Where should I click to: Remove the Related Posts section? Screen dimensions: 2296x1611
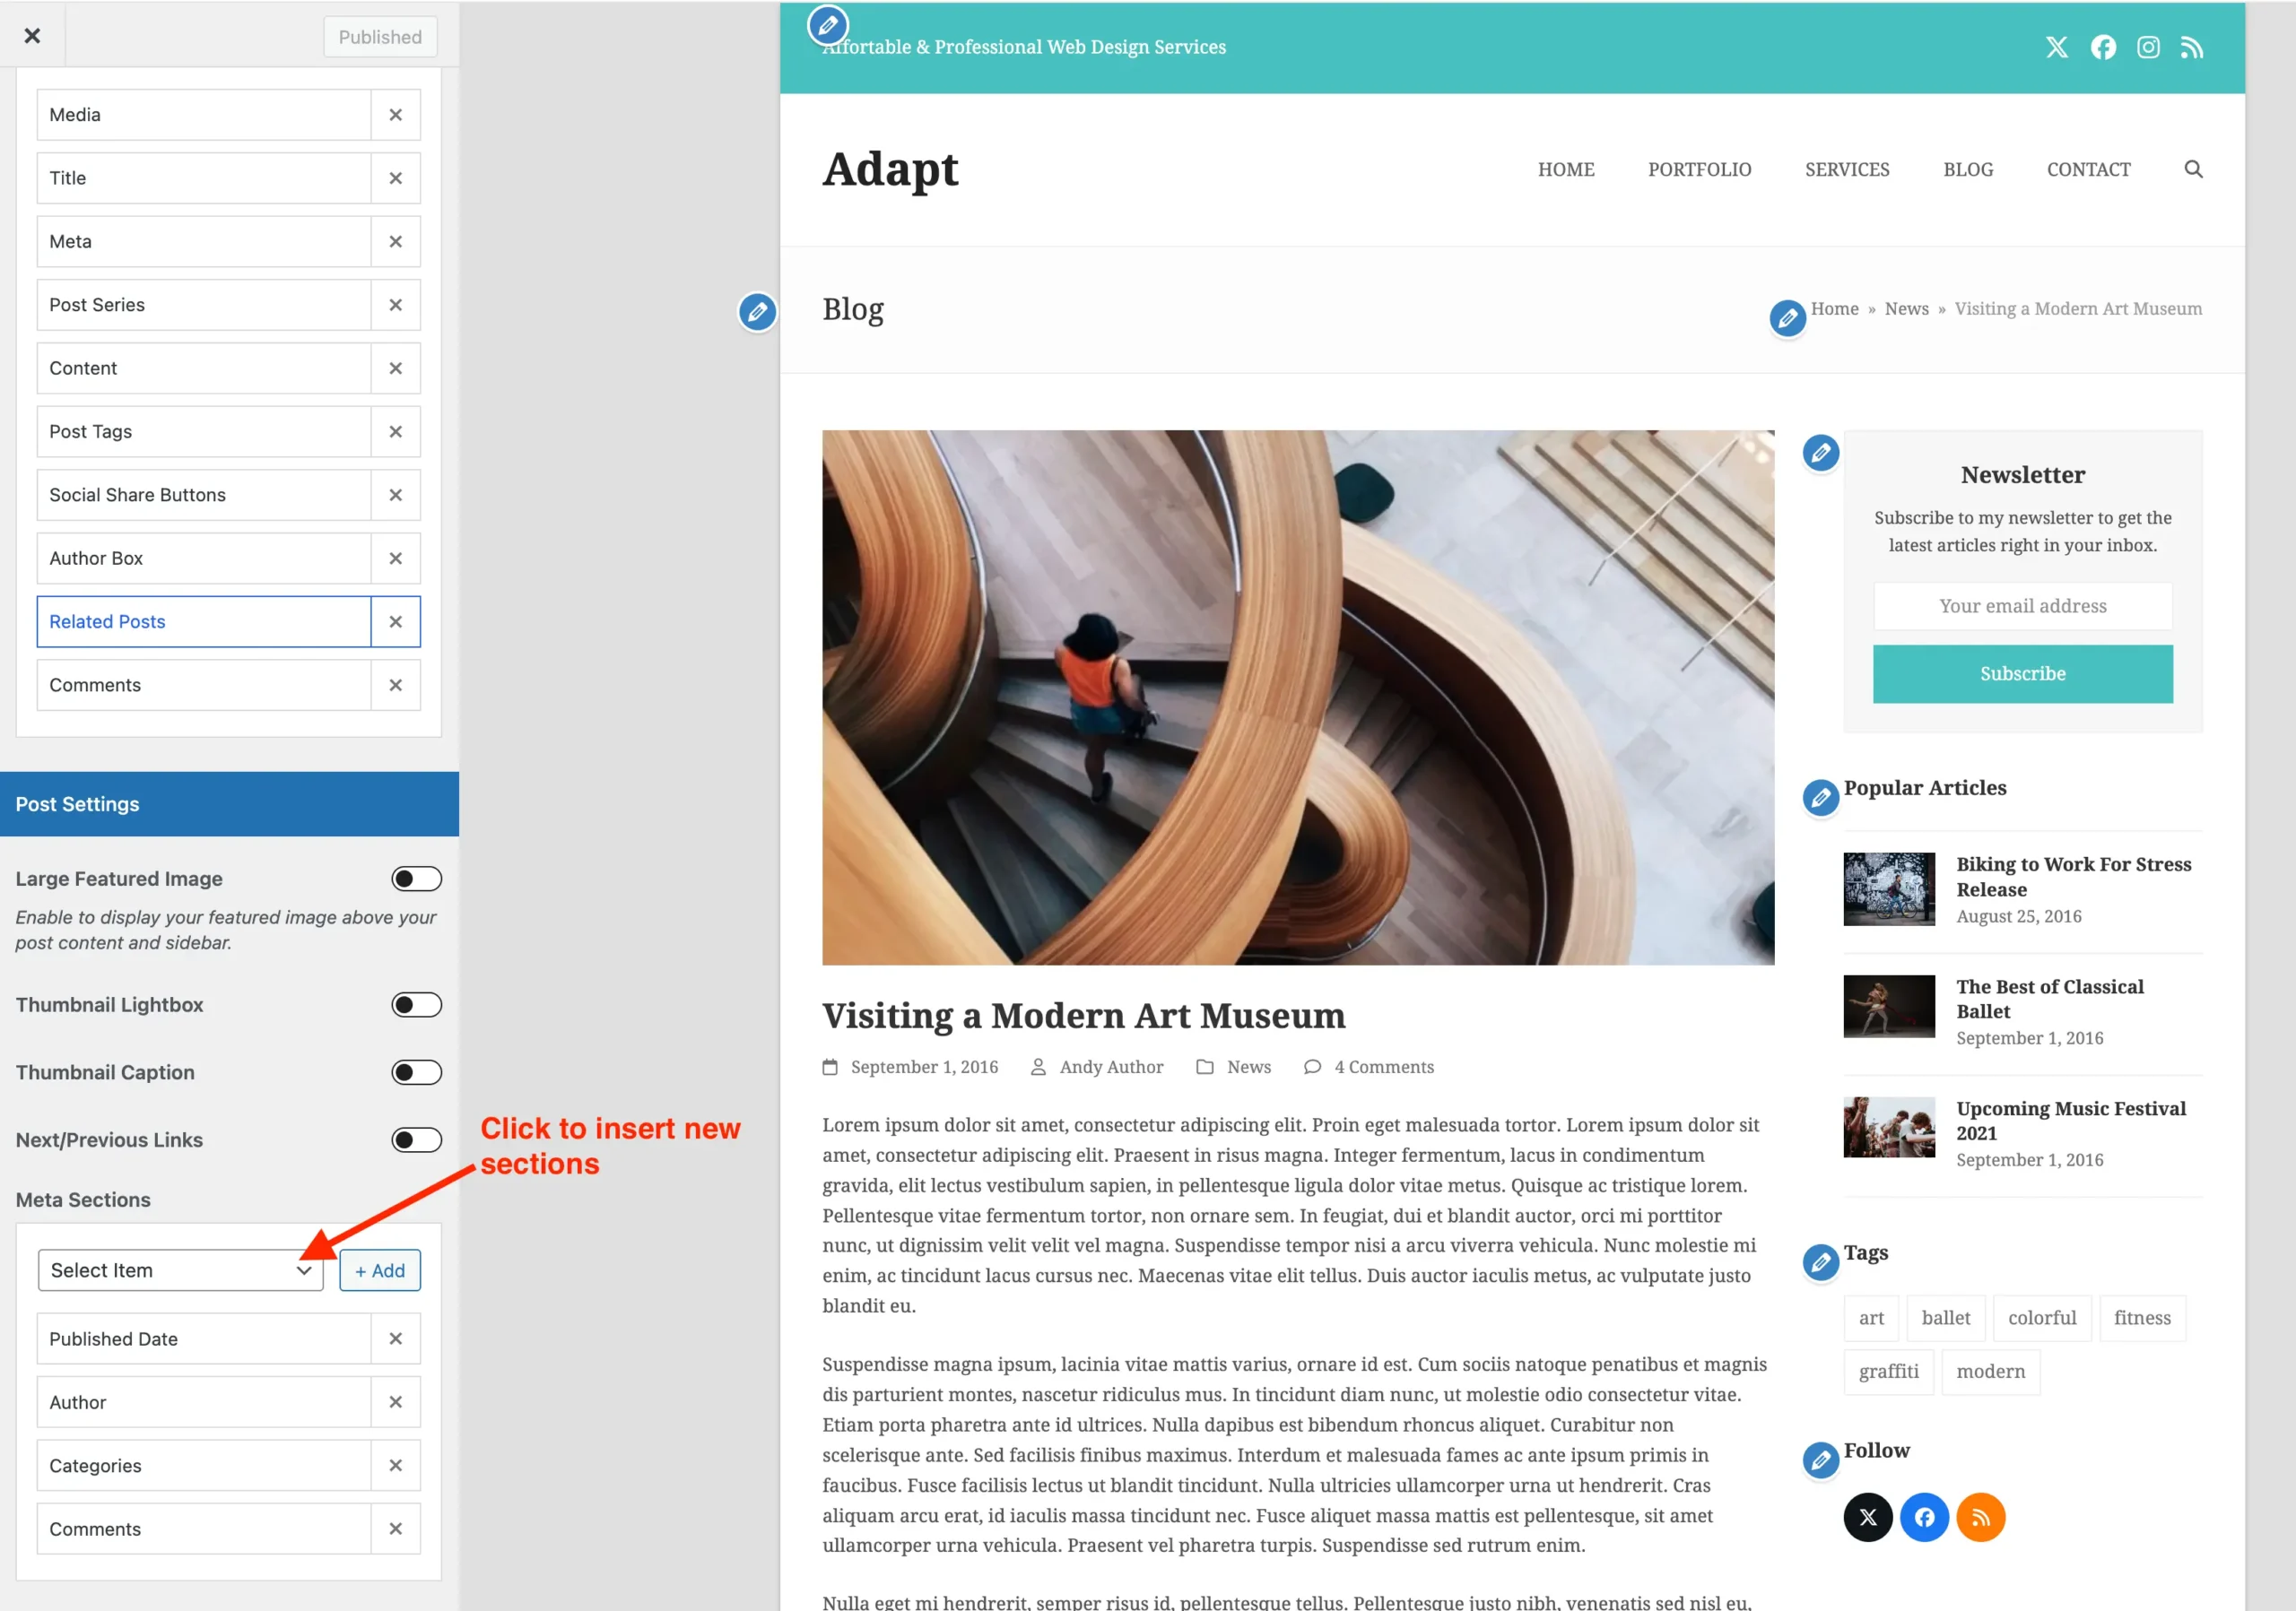click(395, 621)
